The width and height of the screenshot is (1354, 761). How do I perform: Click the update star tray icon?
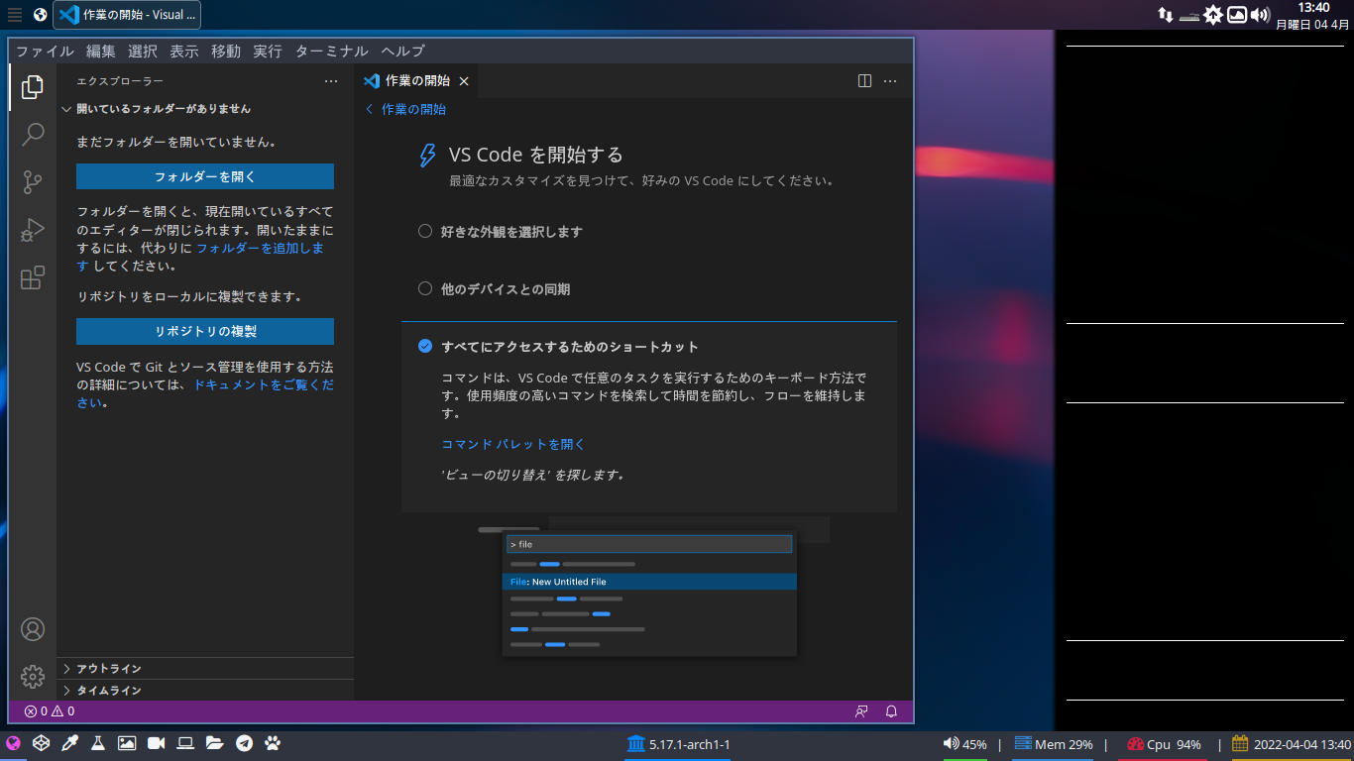(1213, 15)
